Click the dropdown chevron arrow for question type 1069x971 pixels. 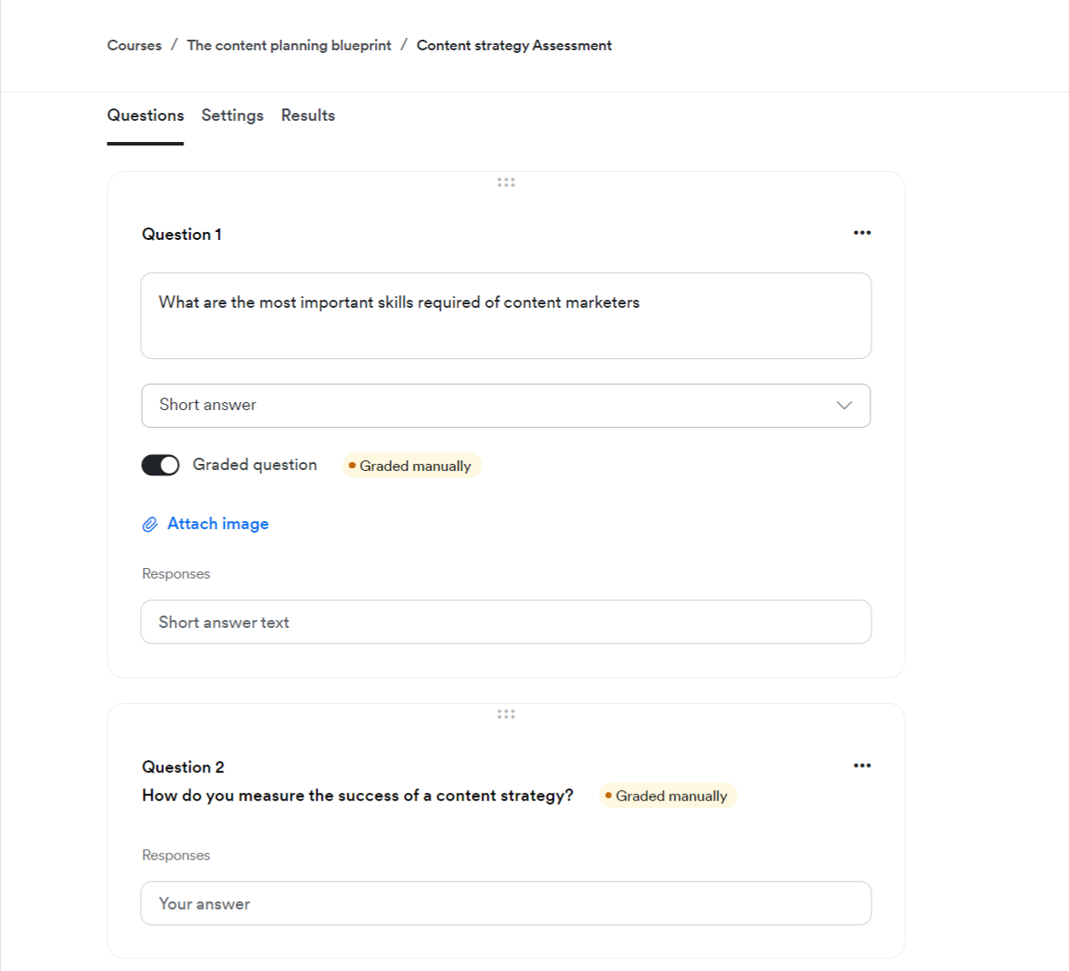pyautogui.click(x=844, y=406)
